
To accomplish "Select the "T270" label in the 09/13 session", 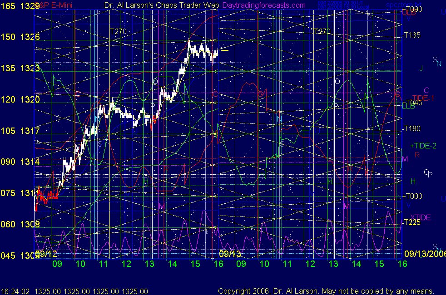I will pyautogui.click(x=322, y=31).
